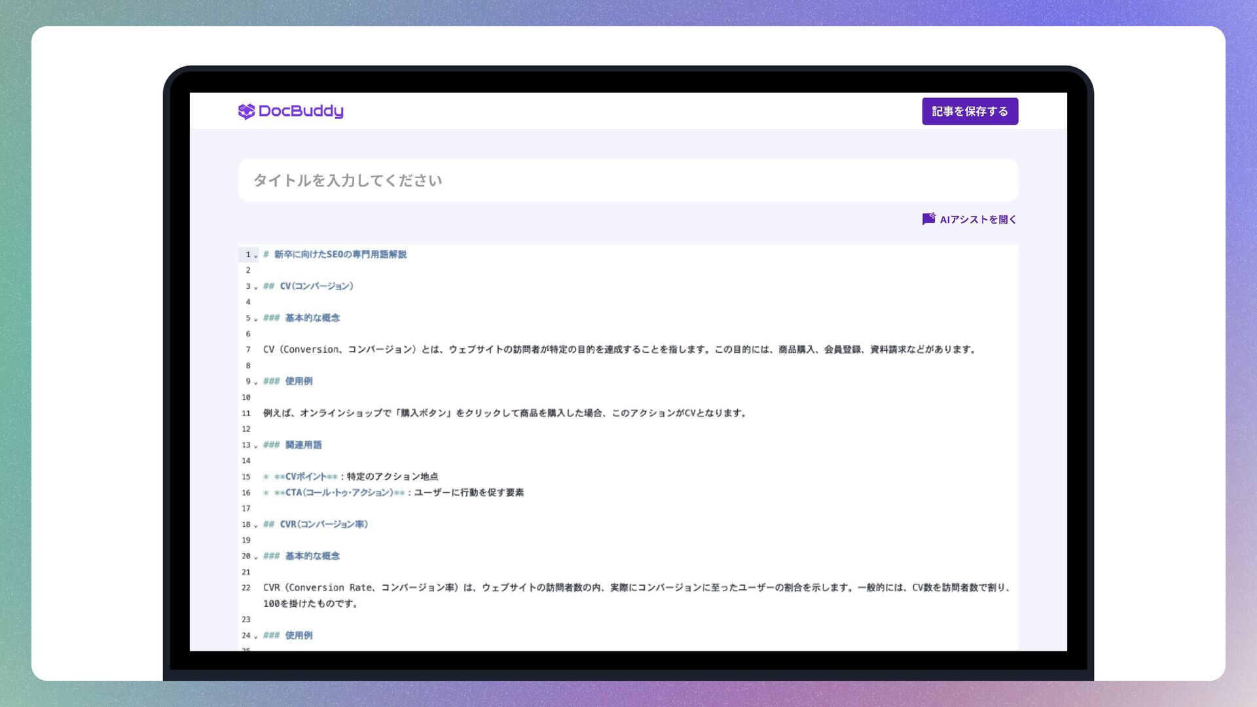Open the AIアシストを開く link
This screenshot has width=1257, height=707.
point(977,220)
